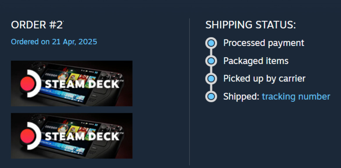Select the Picked up by carrier status circle

point(211,79)
